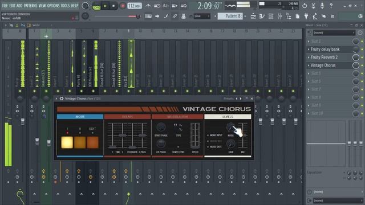Screen dimensions: 365x205
Task: Open the browser view icon
Action: [289, 16]
